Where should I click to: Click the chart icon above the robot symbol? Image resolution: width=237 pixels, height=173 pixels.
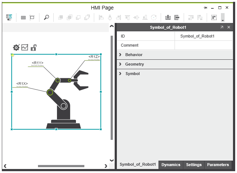pos(25,47)
